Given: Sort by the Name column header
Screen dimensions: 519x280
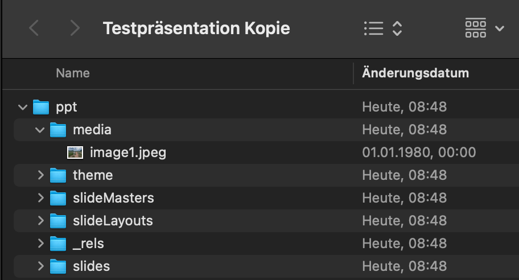Looking at the screenshot, I should click(73, 73).
